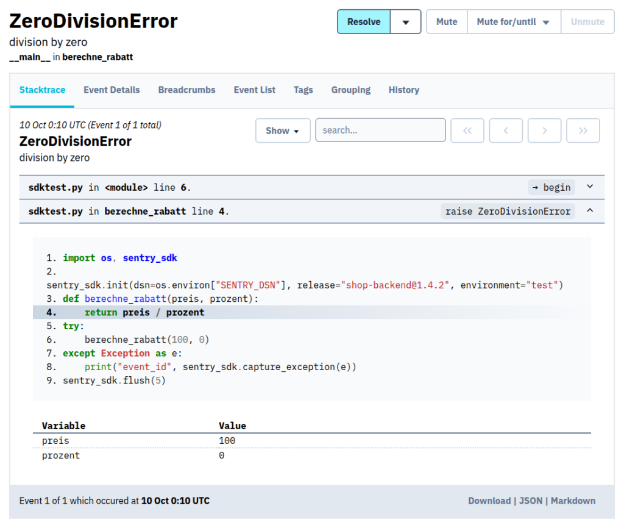Click the Resolve button
624x525 pixels.
(x=364, y=22)
